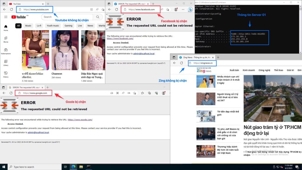Viewport: 302px width, 170px height.
Task: Open YouTube Library in sidebar
Action: point(6,63)
